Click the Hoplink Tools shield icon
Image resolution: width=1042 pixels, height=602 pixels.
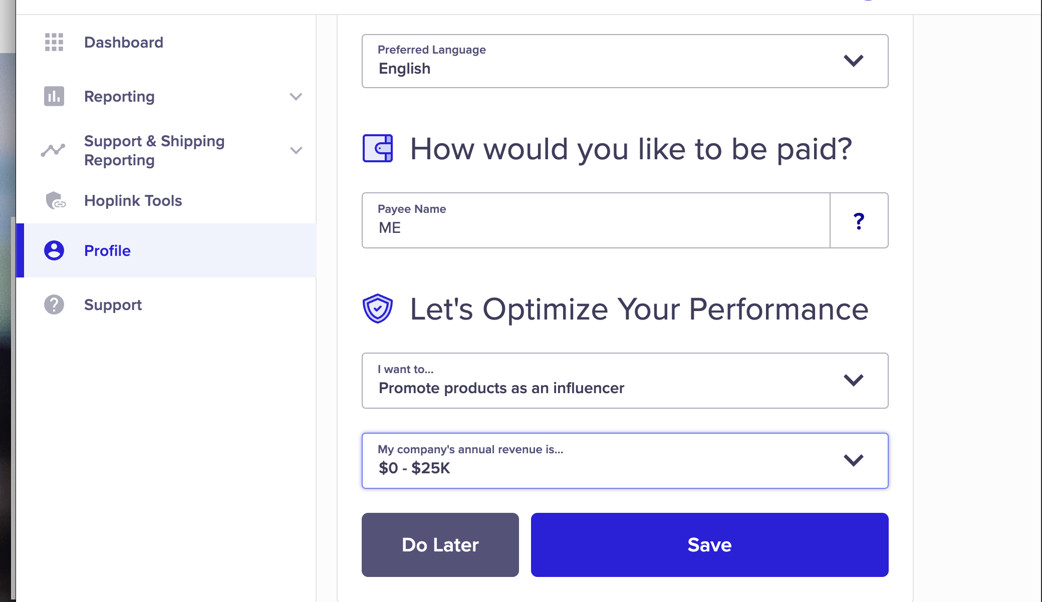[x=55, y=200]
